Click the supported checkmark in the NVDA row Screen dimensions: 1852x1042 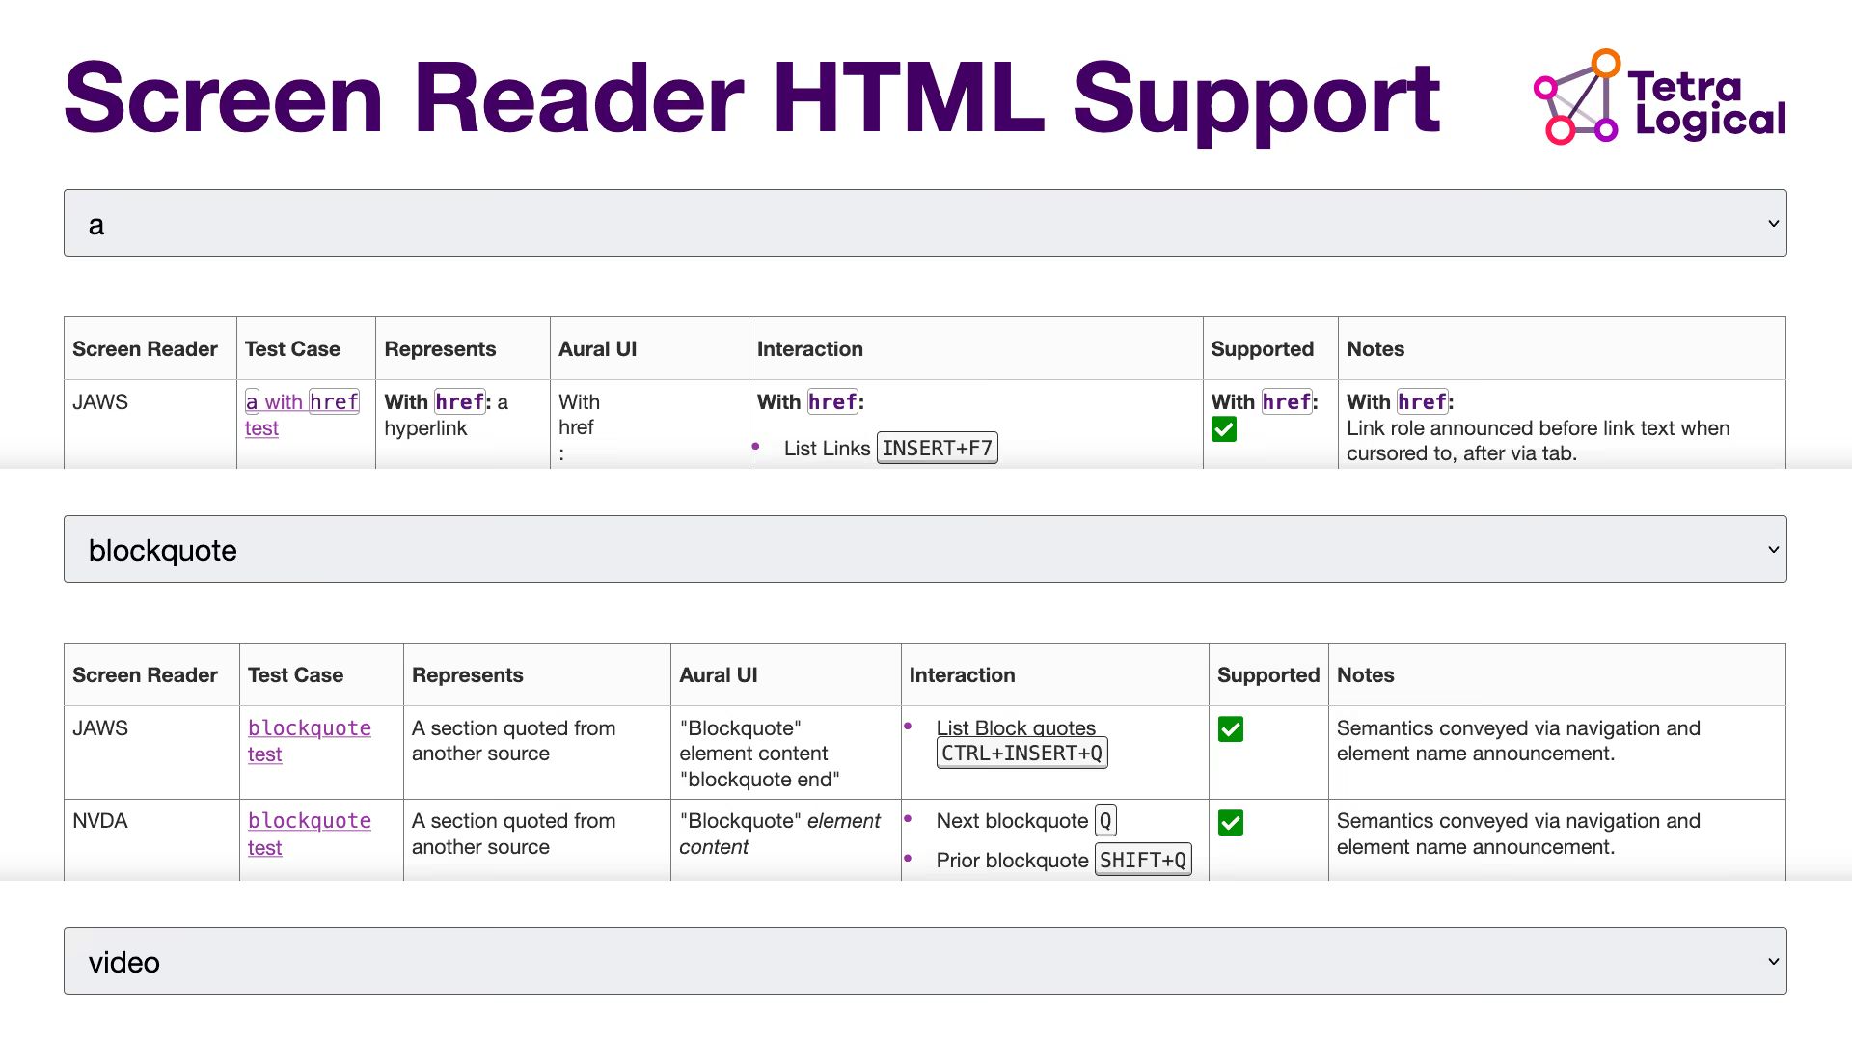(1231, 823)
